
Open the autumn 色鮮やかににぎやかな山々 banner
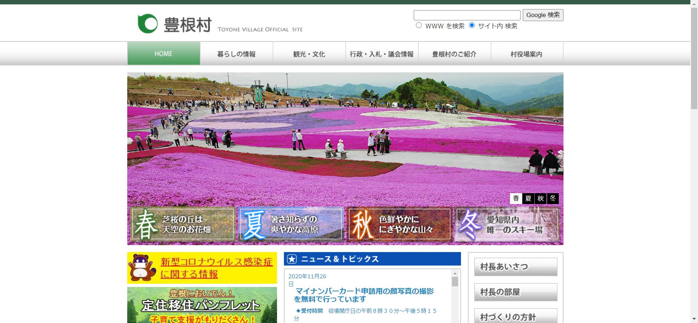pyautogui.click(x=399, y=224)
